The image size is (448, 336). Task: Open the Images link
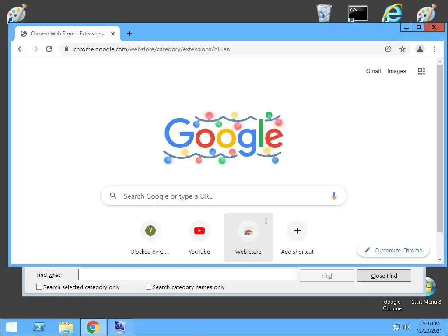tap(396, 71)
